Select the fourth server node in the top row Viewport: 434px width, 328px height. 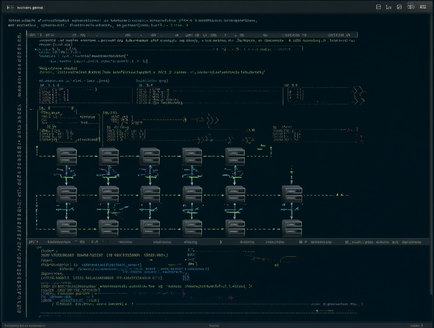point(192,156)
